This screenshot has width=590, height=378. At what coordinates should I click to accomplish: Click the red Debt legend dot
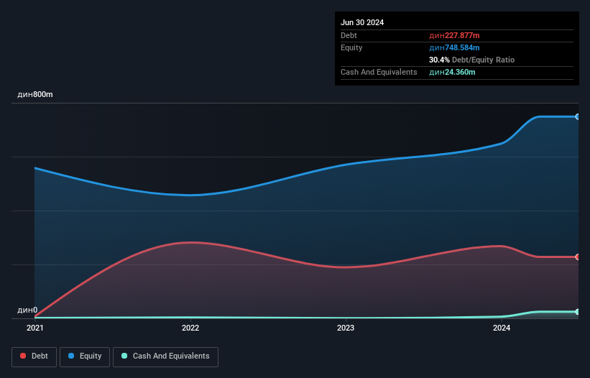tap(23, 356)
